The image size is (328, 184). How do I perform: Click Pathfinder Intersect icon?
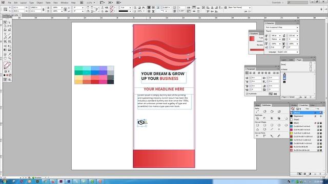(272, 118)
